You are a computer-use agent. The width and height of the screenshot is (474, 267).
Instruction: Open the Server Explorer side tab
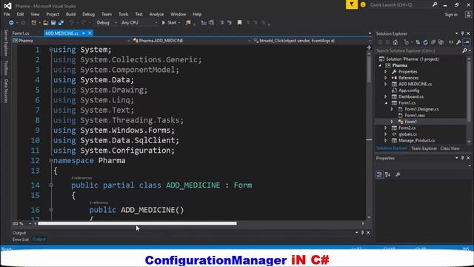(x=6, y=43)
